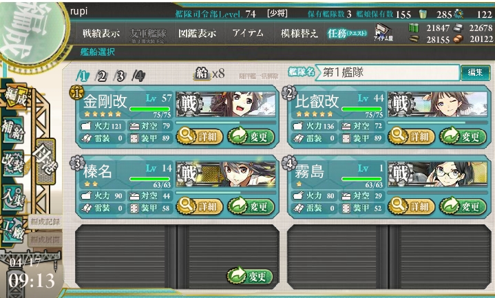The image size is (495, 298).
Task: Click 霧島 ship portrait thumbnail
Action: pos(438,174)
